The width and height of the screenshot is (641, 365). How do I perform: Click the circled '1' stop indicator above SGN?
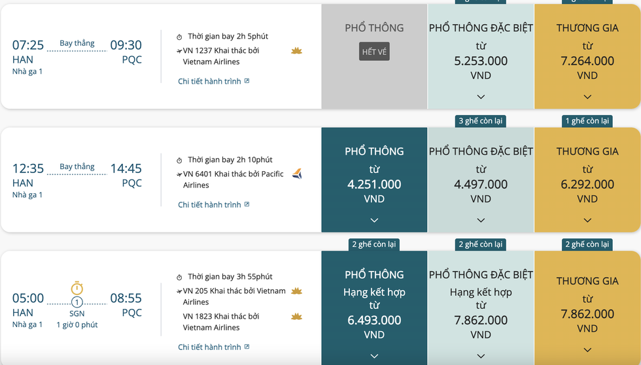pos(77,302)
